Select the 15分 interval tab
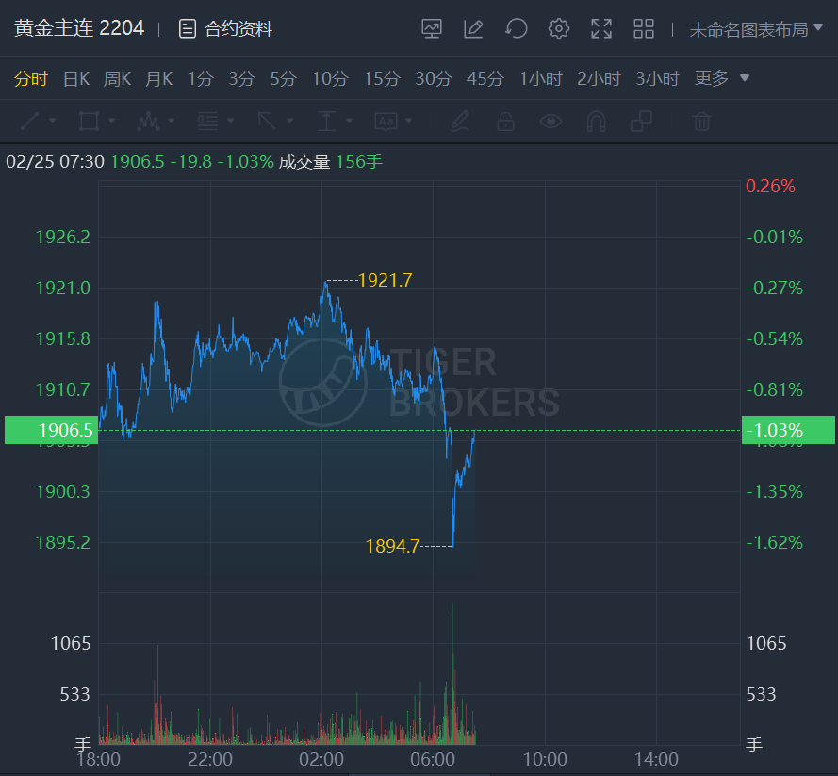The image size is (838, 776). 382,78
